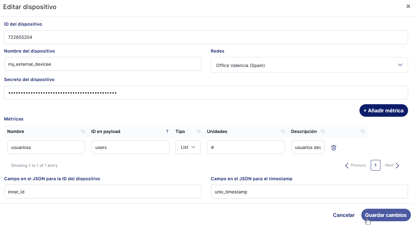Edit the unix_timestamp JSON field

coord(309,192)
